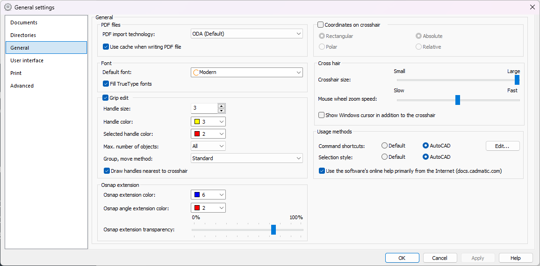Confirm settings with the OK button
Image resolution: width=540 pixels, height=266 pixels.
[x=402, y=258]
